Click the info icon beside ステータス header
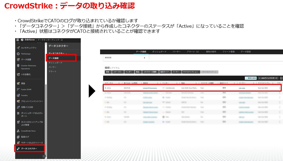 tap(119, 83)
